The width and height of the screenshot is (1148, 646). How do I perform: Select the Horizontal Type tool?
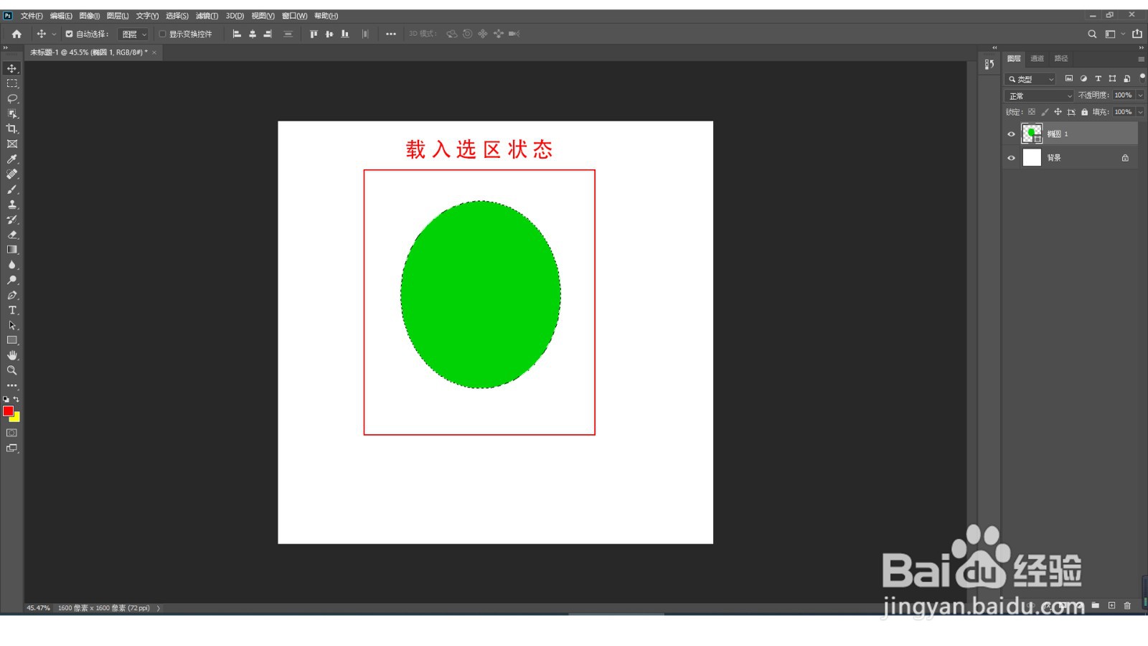pyautogui.click(x=12, y=310)
